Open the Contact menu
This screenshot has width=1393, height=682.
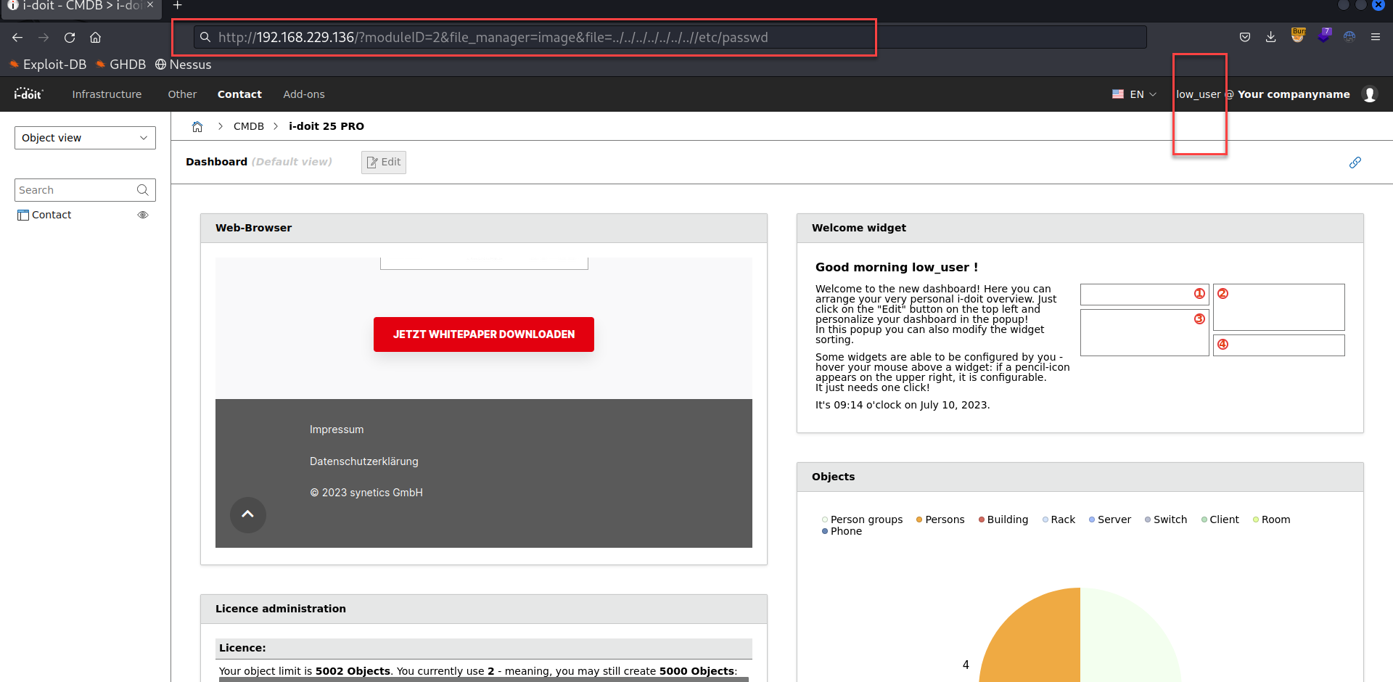pyautogui.click(x=239, y=94)
